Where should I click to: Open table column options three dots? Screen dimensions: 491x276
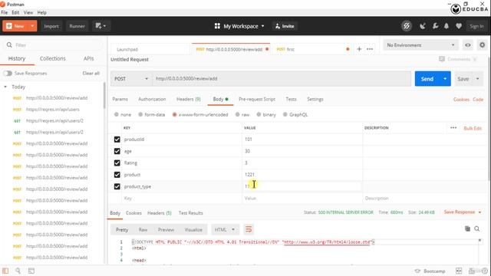[x=453, y=128]
